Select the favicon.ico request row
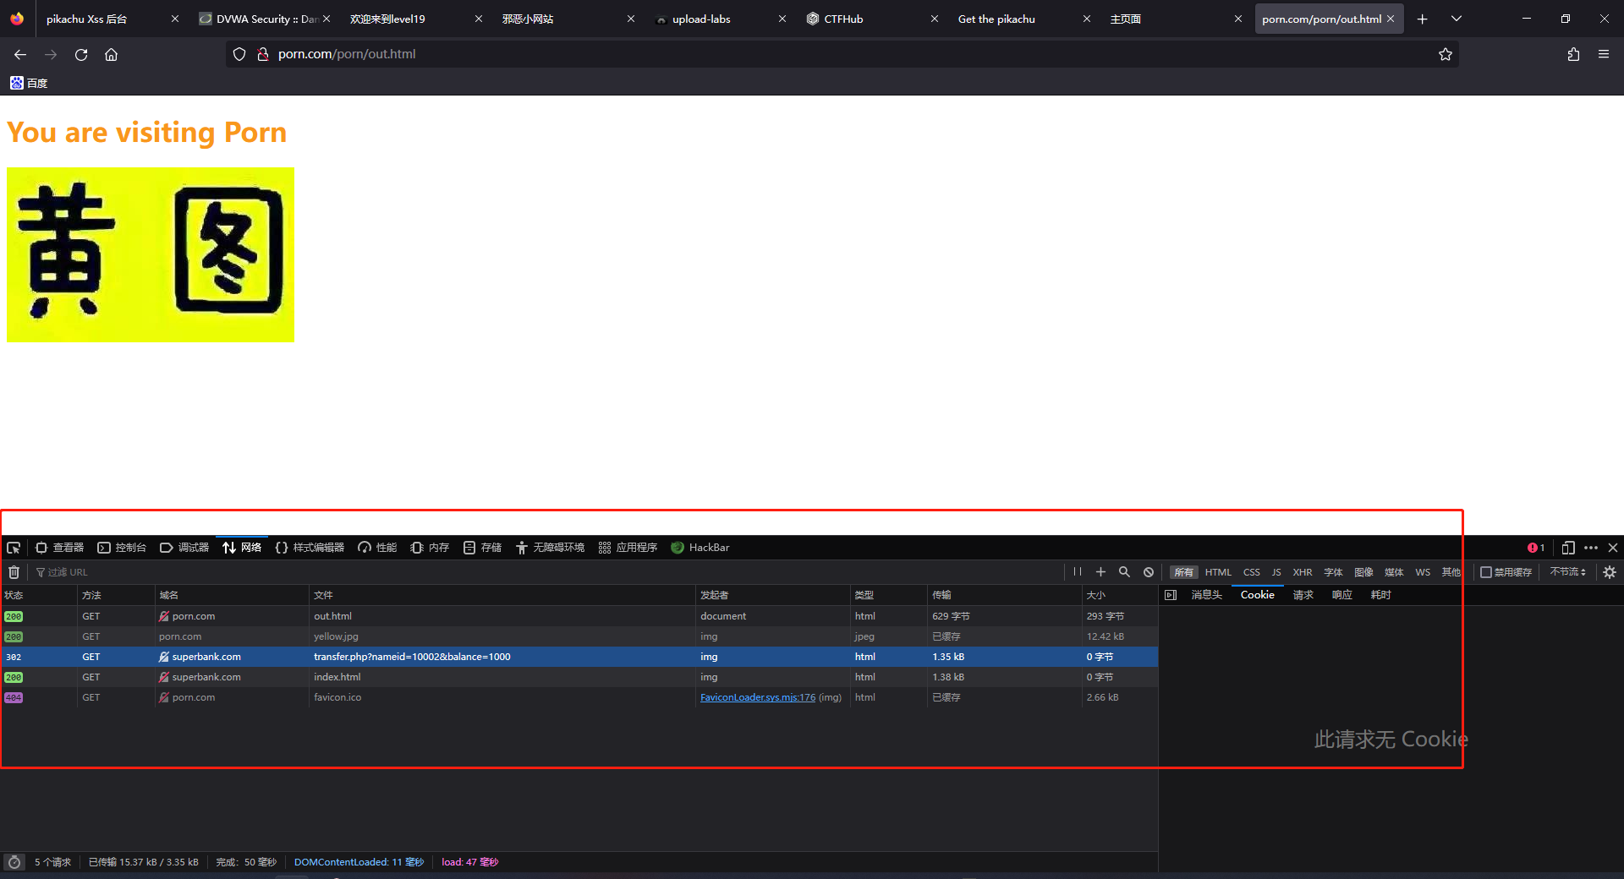This screenshot has width=1624, height=879. [x=579, y=697]
